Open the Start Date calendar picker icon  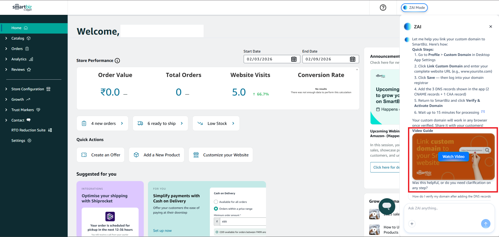[x=294, y=59]
